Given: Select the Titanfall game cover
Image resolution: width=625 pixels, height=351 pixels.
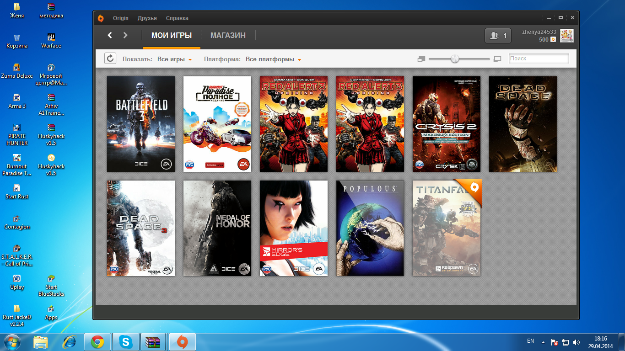Looking at the screenshot, I should 447,228.
